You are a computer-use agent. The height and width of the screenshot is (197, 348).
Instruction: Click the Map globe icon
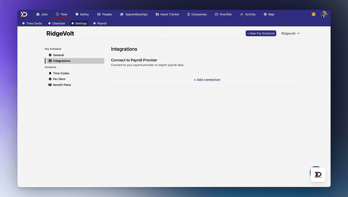click(x=265, y=14)
